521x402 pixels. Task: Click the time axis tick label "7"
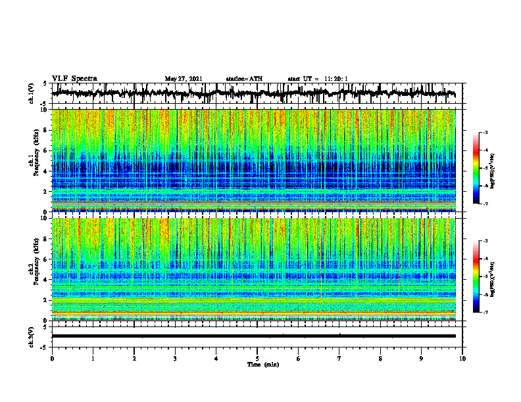pyautogui.click(x=339, y=359)
